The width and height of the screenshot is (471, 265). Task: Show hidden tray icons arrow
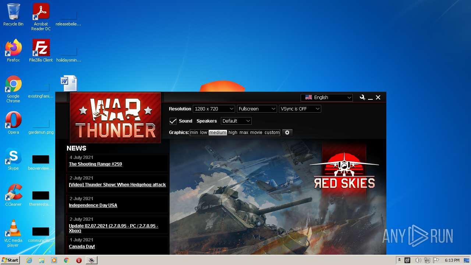[399, 260]
